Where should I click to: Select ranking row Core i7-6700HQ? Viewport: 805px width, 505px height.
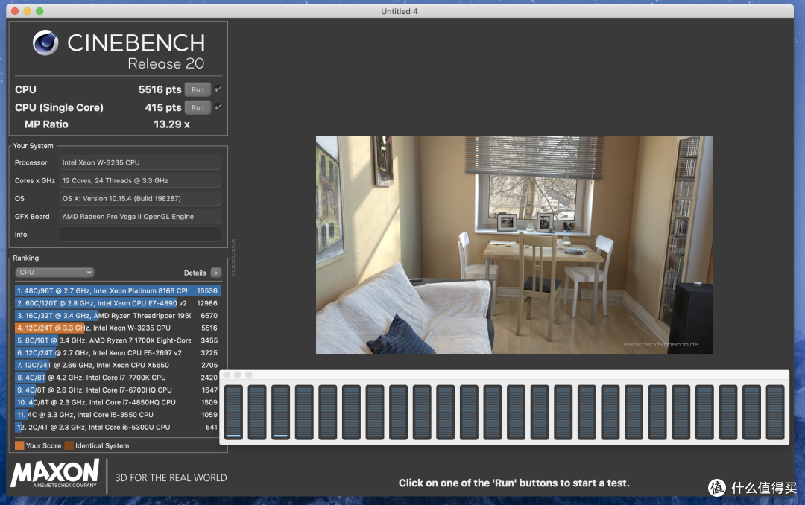click(118, 390)
